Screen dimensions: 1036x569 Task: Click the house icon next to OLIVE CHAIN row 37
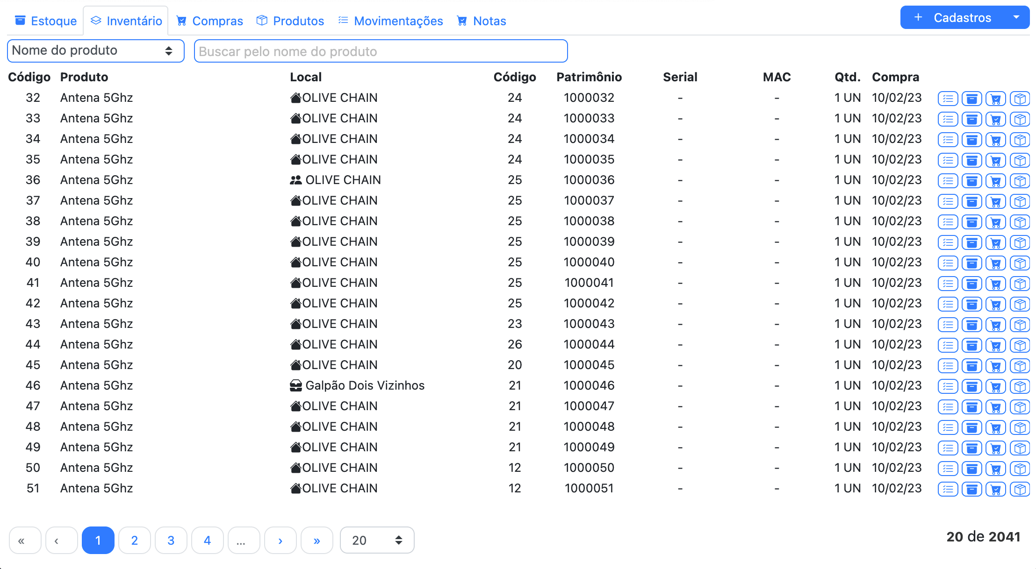(296, 200)
